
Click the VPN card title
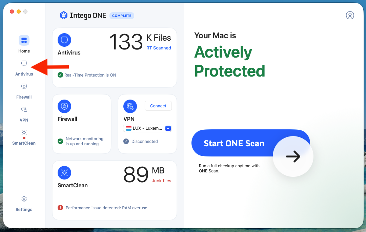pyautogui.click(x=129, y=119)
